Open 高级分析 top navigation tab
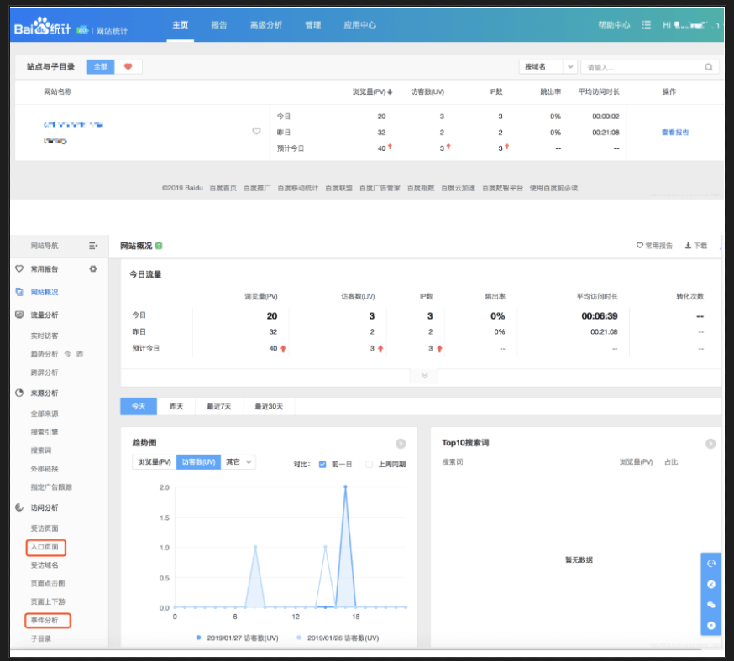 tap(266, 25)
